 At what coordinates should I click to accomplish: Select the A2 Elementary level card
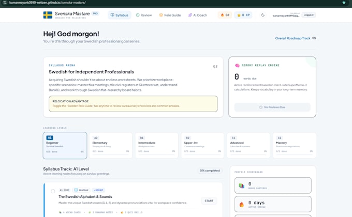point(111,146)
